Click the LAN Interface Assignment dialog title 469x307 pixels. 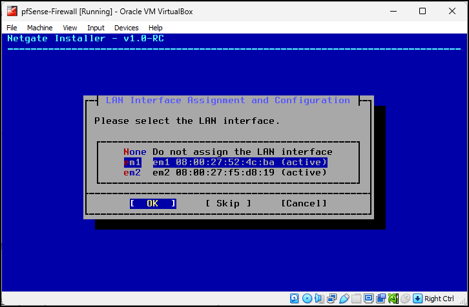(228, 101)
